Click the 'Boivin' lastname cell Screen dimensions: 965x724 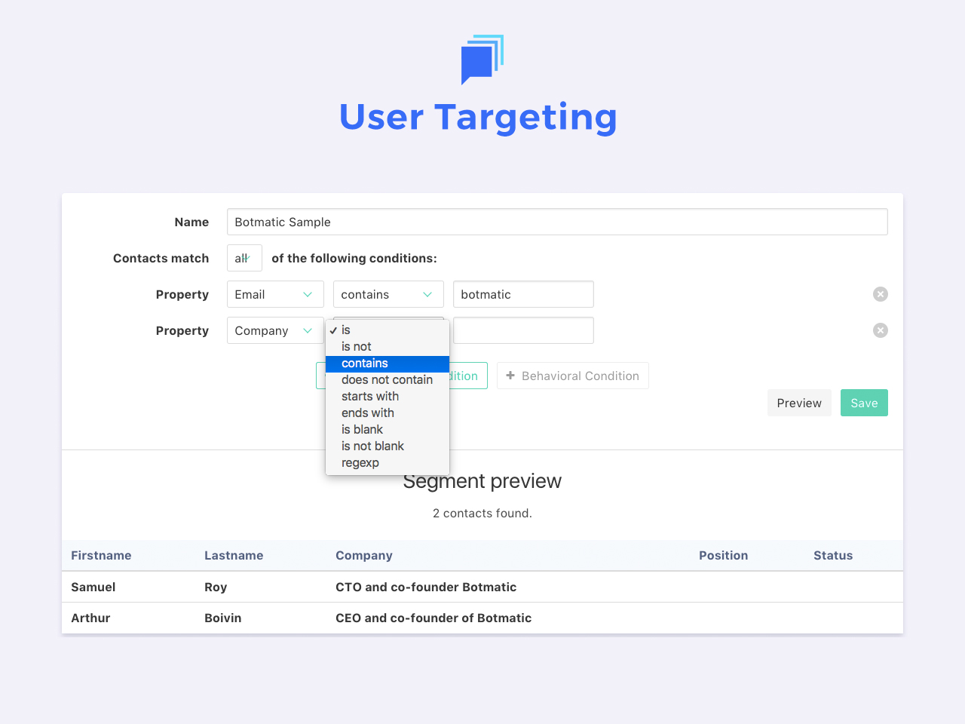coord(223,618)
